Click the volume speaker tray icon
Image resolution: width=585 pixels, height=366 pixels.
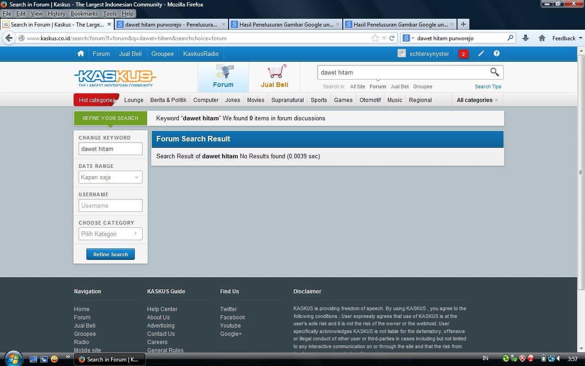pyautogui.click(x=559, y=358)
